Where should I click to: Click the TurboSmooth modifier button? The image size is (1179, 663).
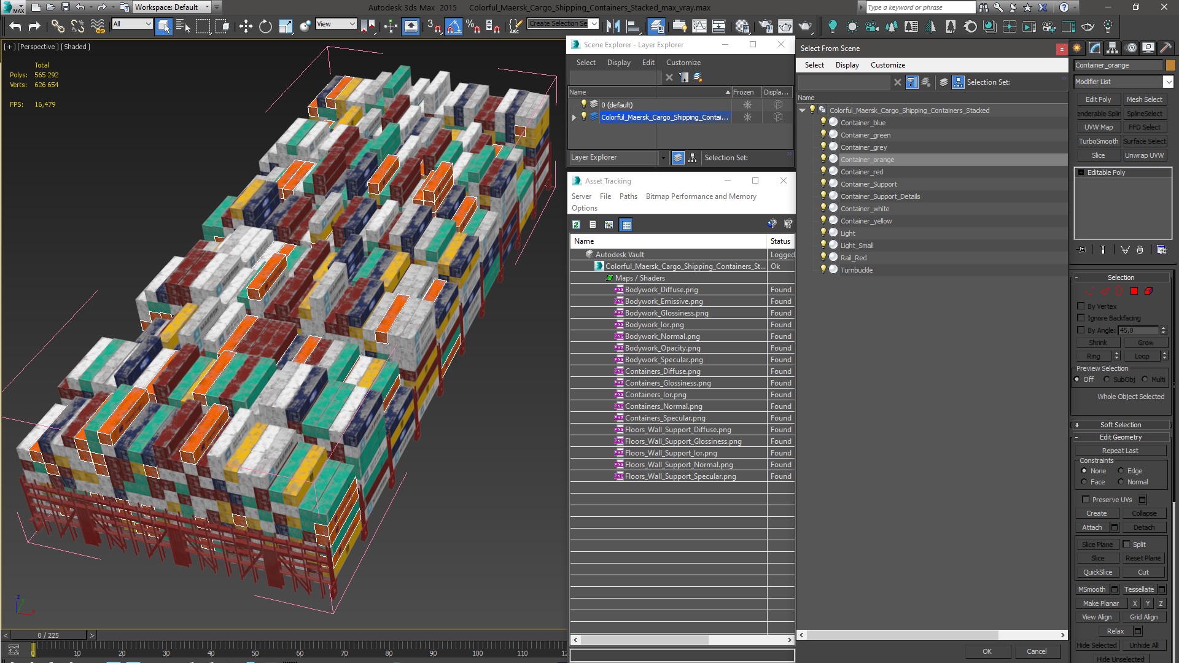point(1098,141)
